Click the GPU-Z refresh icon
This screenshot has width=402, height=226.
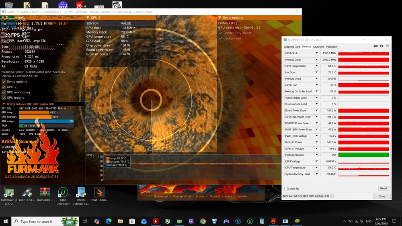tap(381, 46)
